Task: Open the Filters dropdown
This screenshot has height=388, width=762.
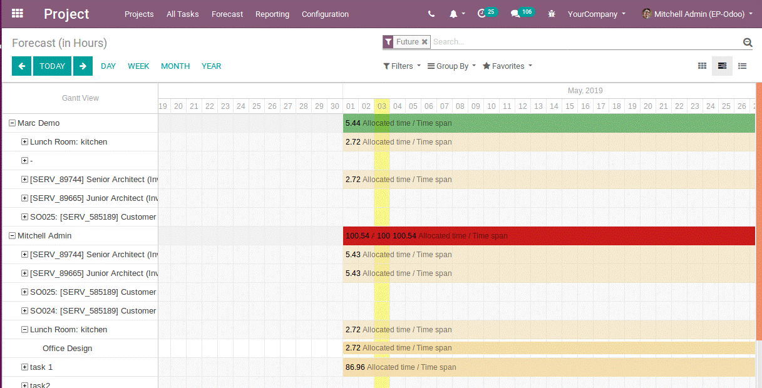Action: [402, 66]
